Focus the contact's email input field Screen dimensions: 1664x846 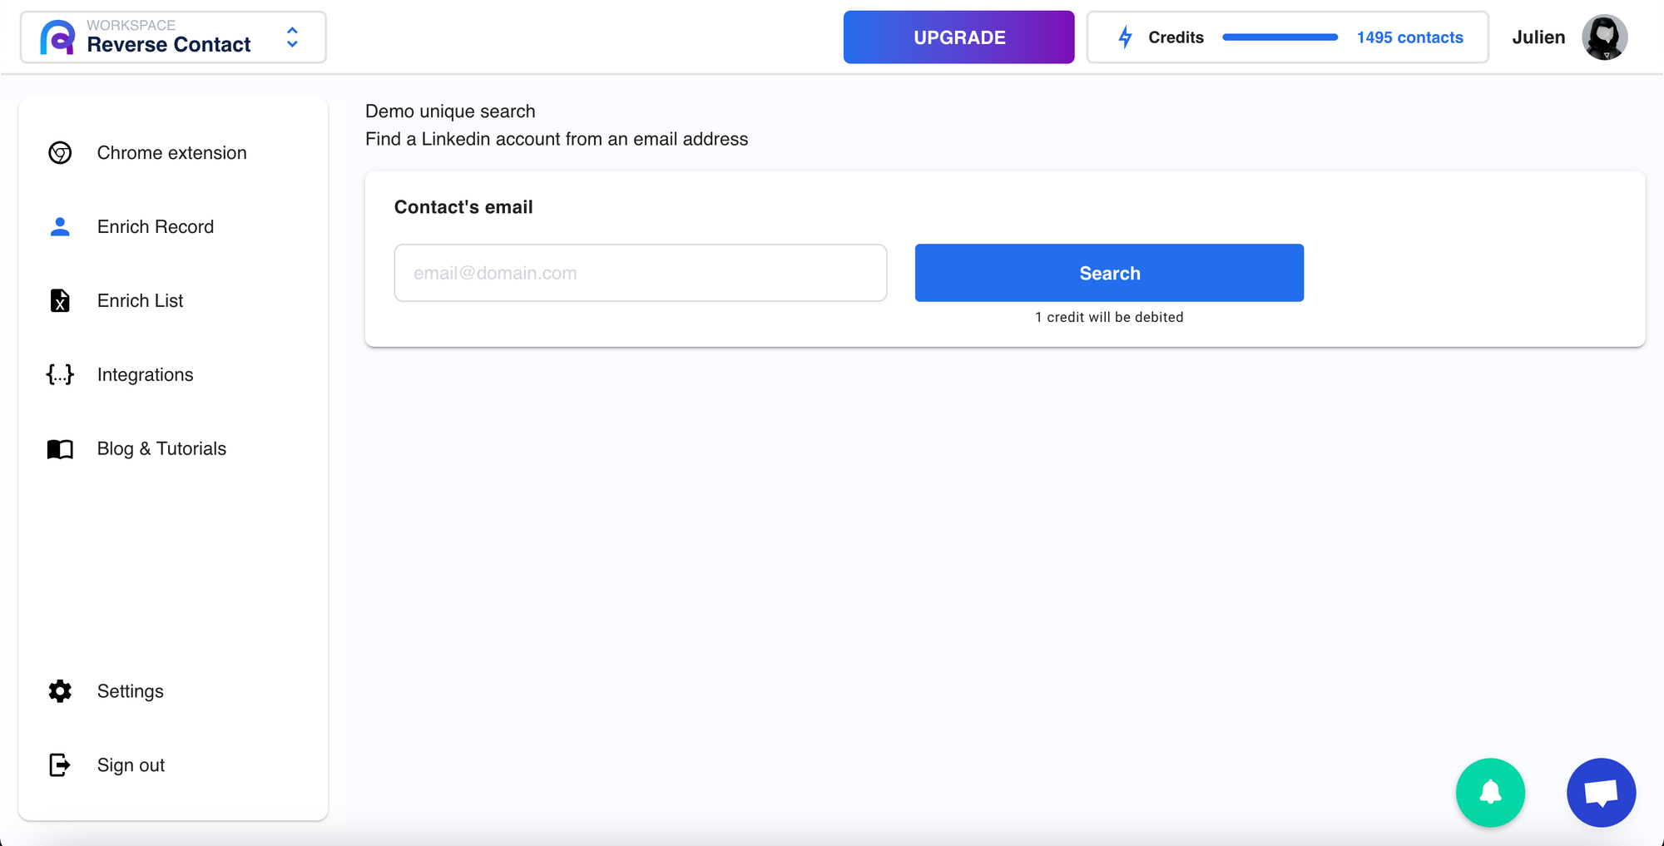click(640, 273)
